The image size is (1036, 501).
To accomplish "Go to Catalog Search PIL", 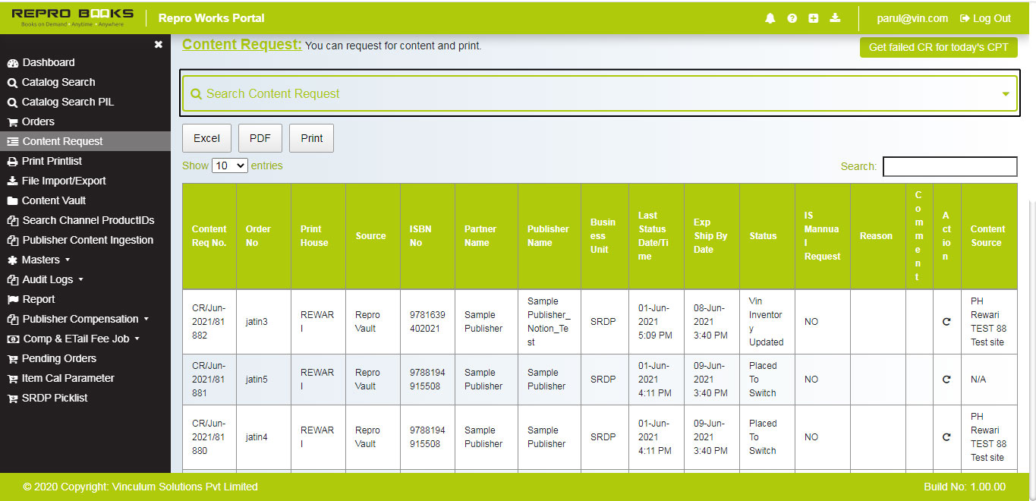I will (65, 102).
